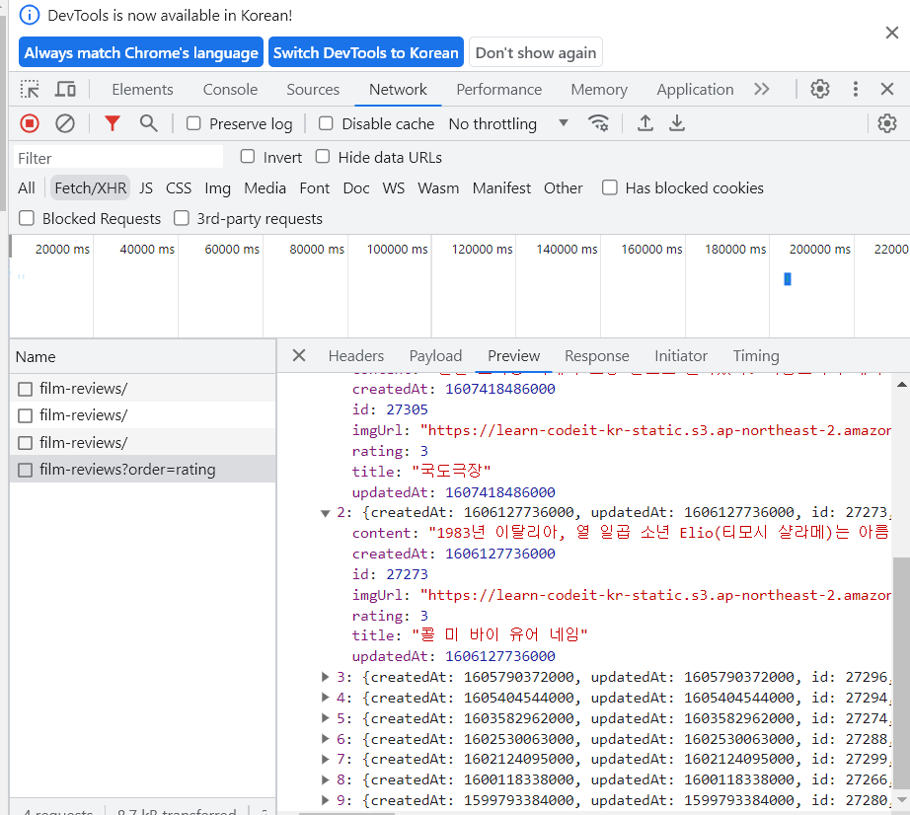Viewport: 910px width, 815px height.
Task: Enable Disable cache checkbox
Action: click(326, 123)
